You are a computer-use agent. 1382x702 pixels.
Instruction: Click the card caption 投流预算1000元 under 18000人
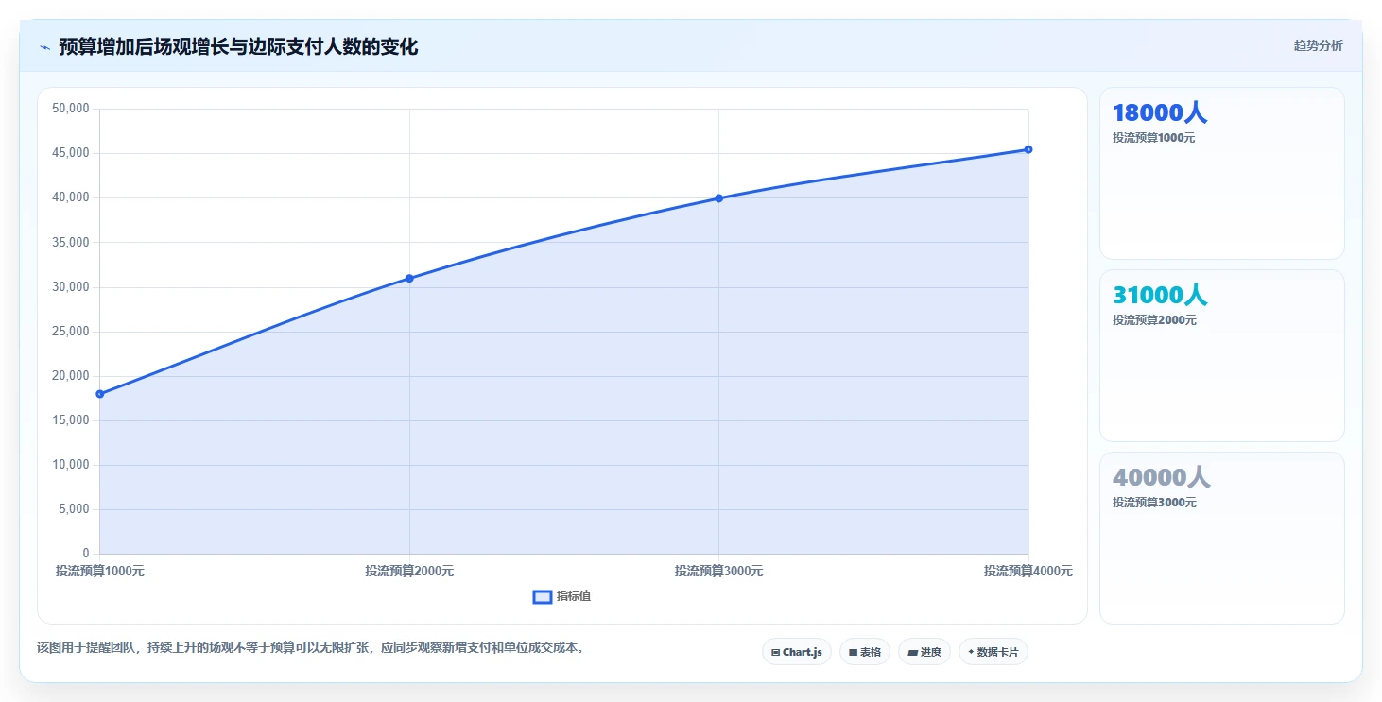(1154, 138)
